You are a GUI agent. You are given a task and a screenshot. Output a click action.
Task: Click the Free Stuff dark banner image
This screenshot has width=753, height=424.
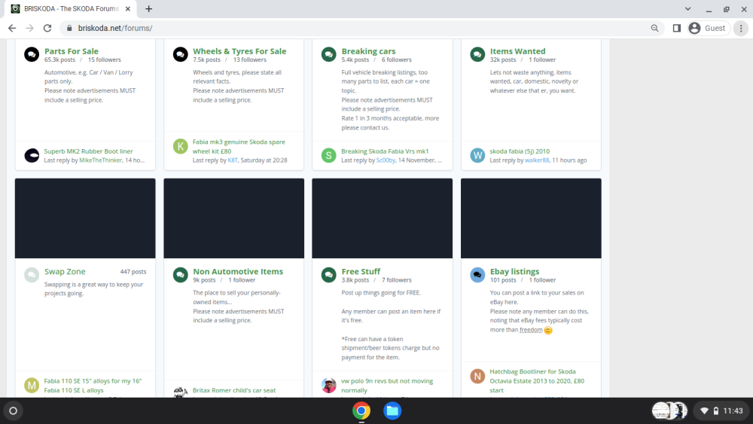383,218
